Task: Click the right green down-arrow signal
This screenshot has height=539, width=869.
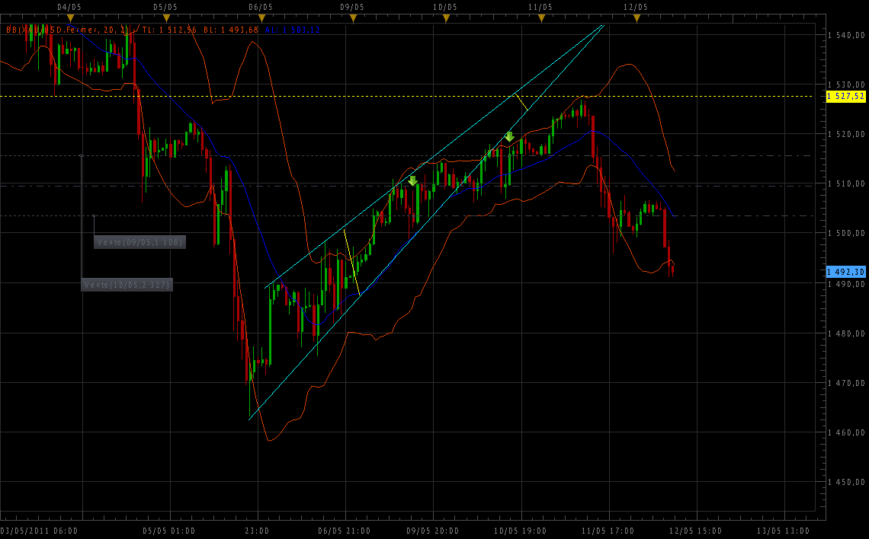Action: tap(509, 137)
